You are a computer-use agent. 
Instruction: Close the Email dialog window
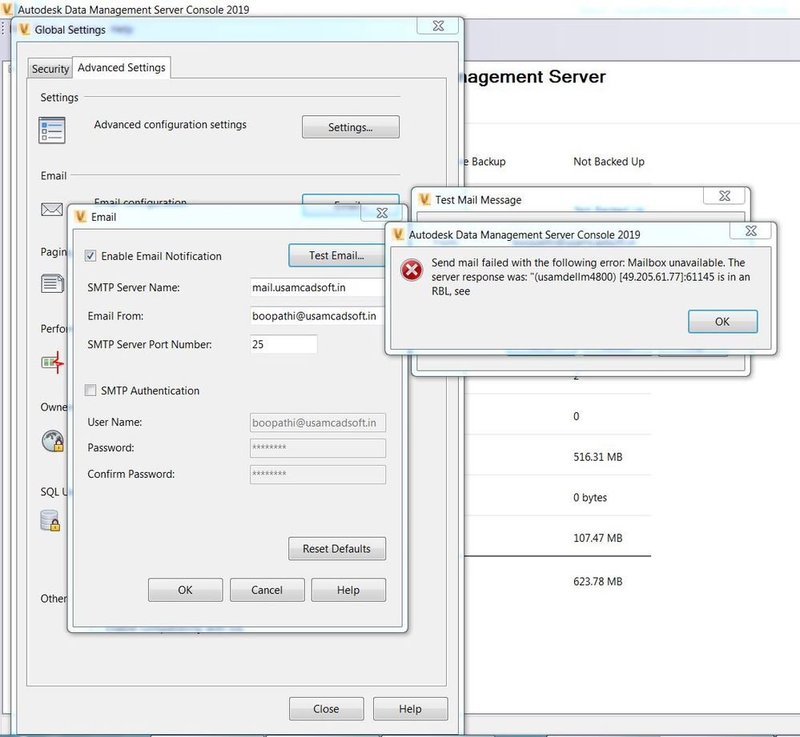tap(382, 213)
